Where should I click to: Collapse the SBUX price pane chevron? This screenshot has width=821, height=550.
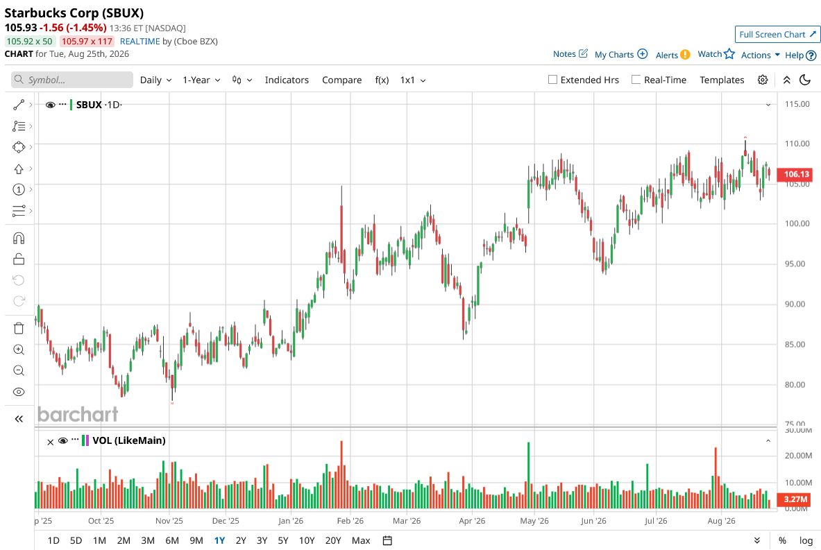[x=768, y=105]
